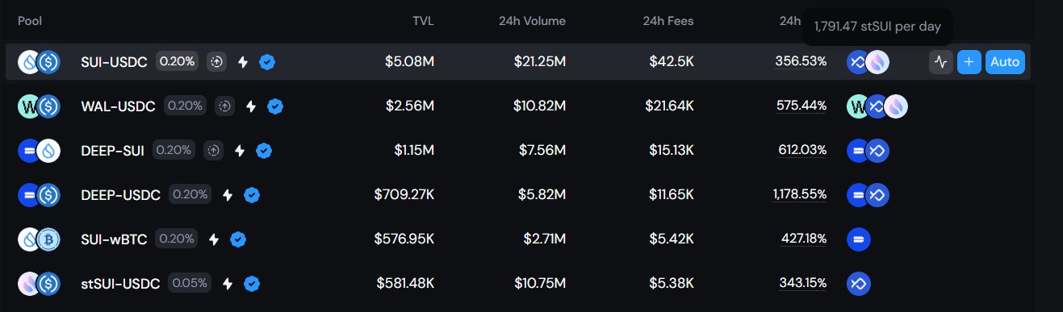Add liquidity with the plus button

click(969, 62)
